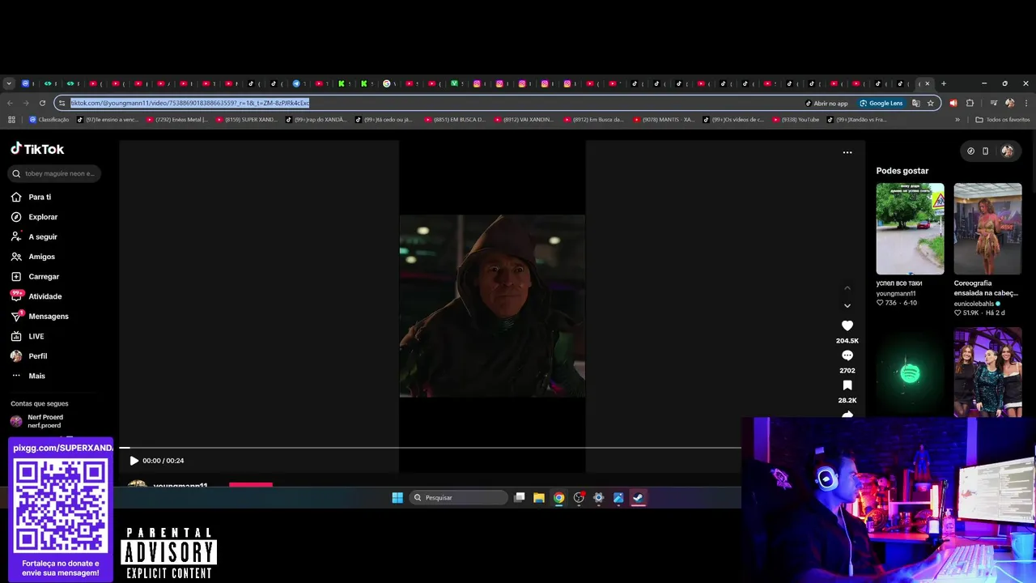Click the TikTok search field

click(x=55, y=173)
